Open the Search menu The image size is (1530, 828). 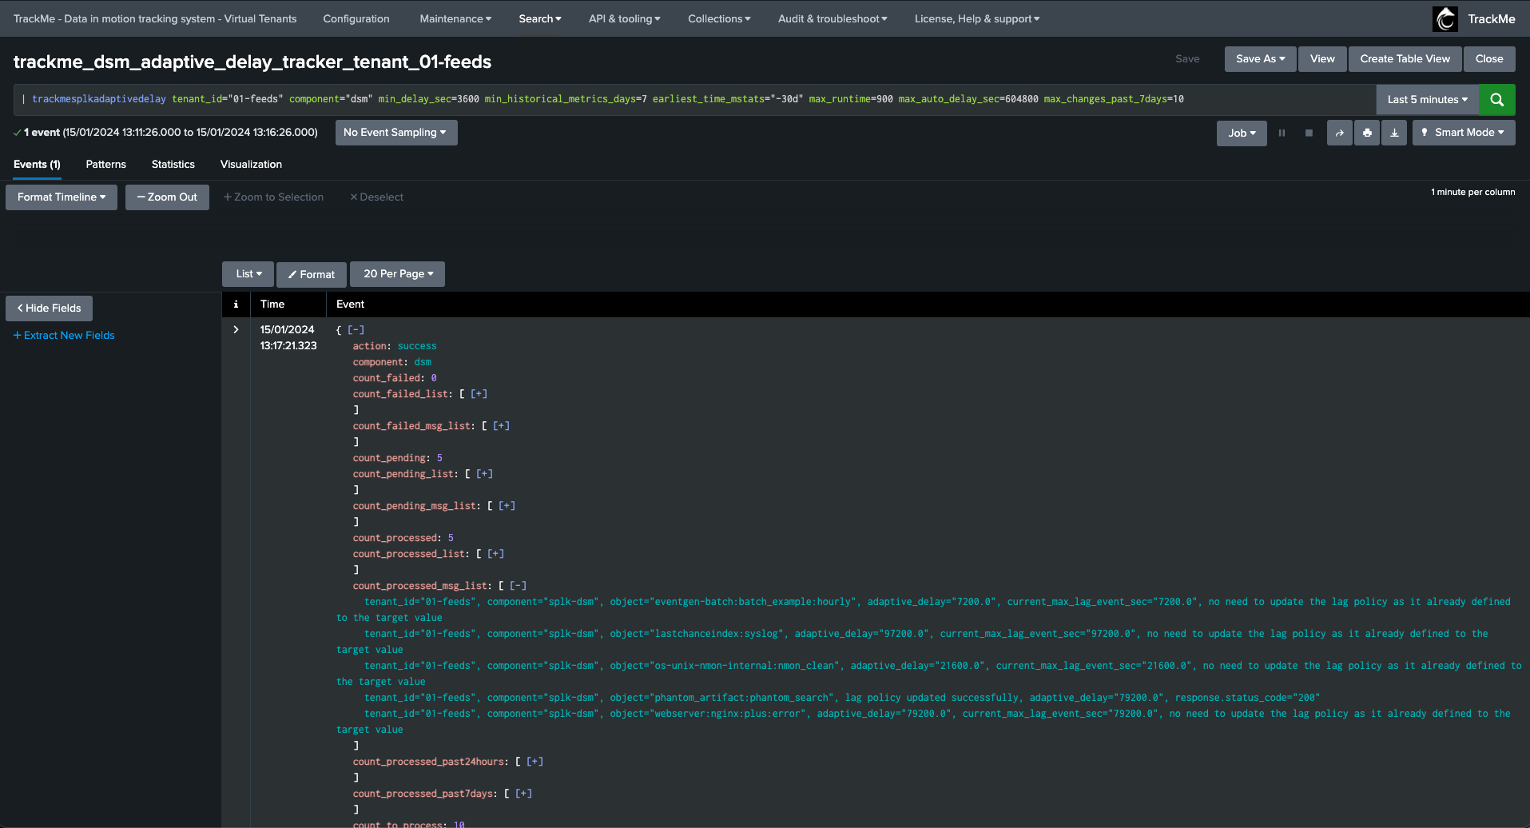click(x=540, y=18)
